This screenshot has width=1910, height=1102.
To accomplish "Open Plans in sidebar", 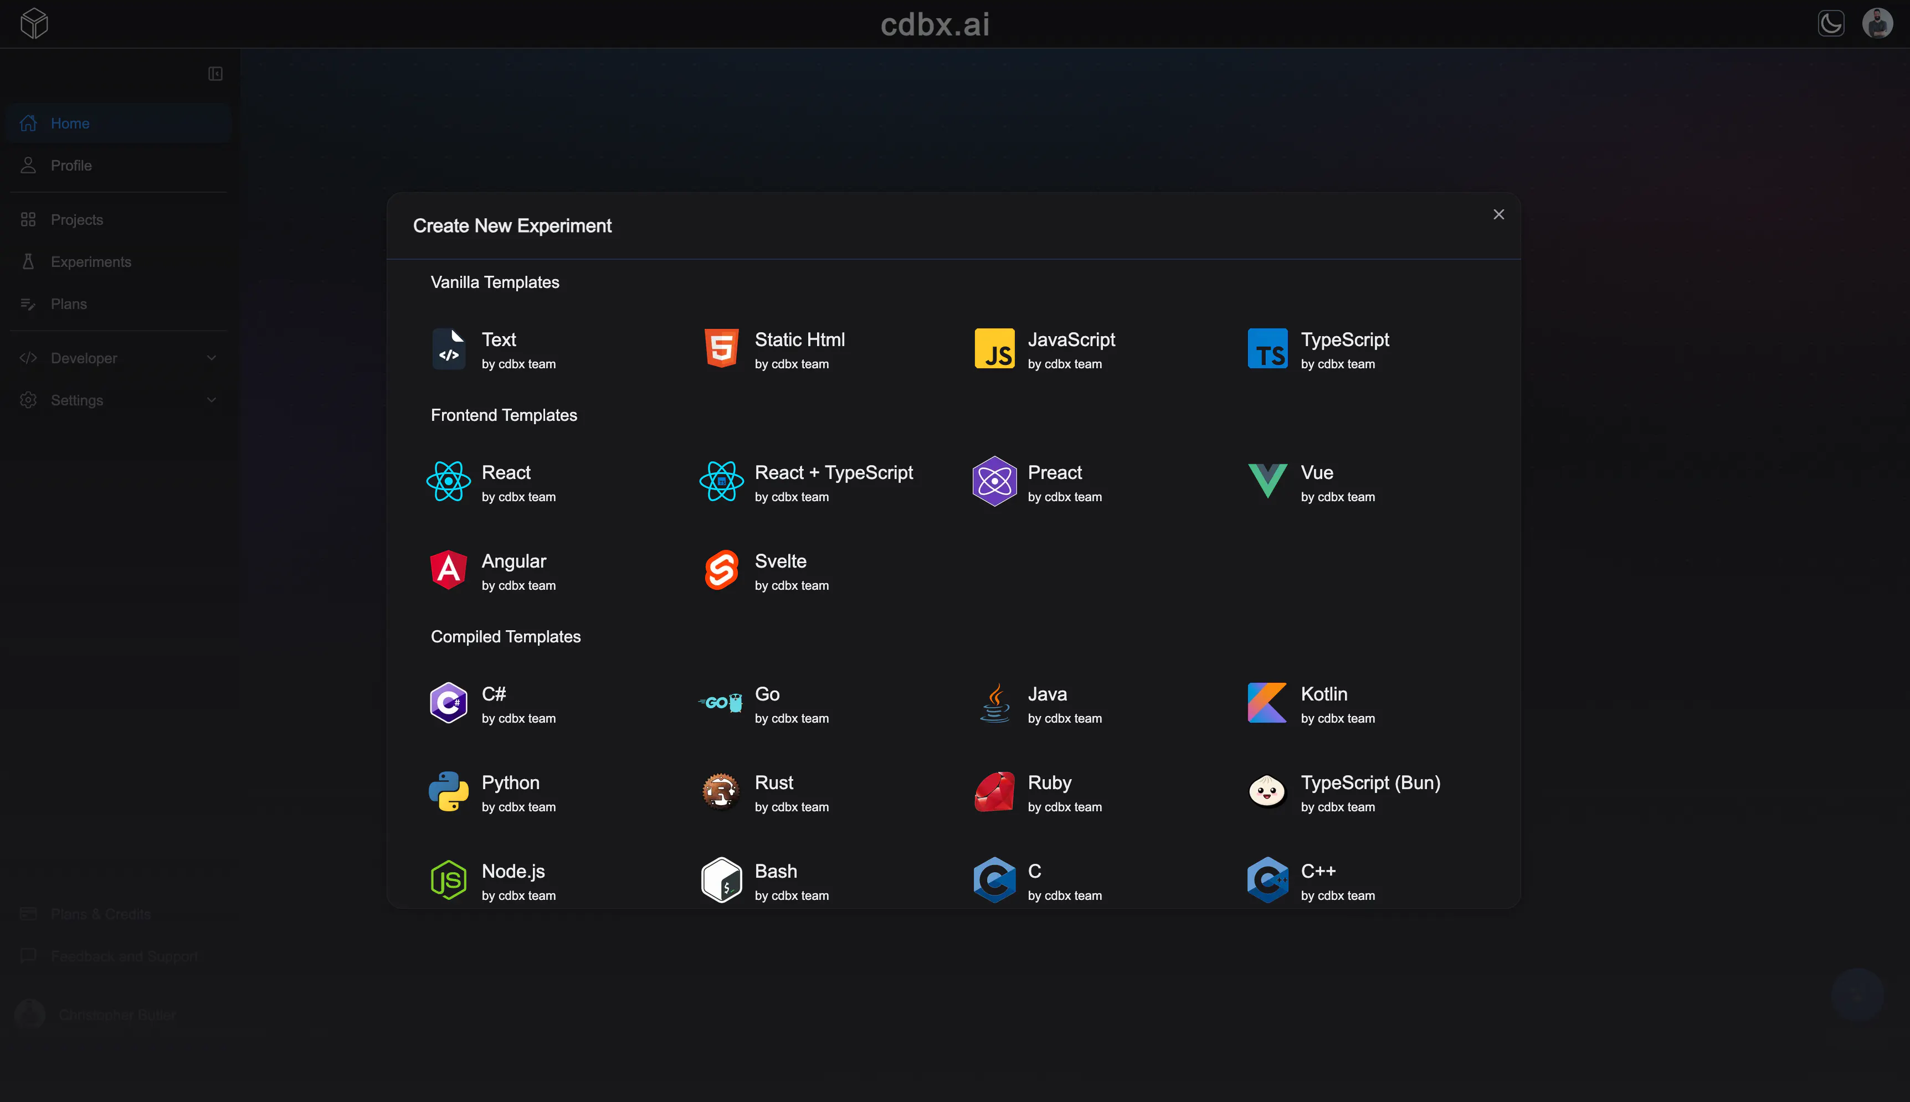I will (x=119, y=304).
